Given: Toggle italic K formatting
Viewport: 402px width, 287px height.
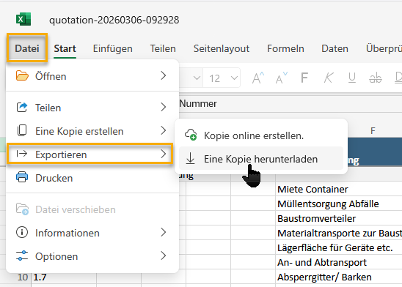Looking at the screenshot, I should click(x=329, y=78).
